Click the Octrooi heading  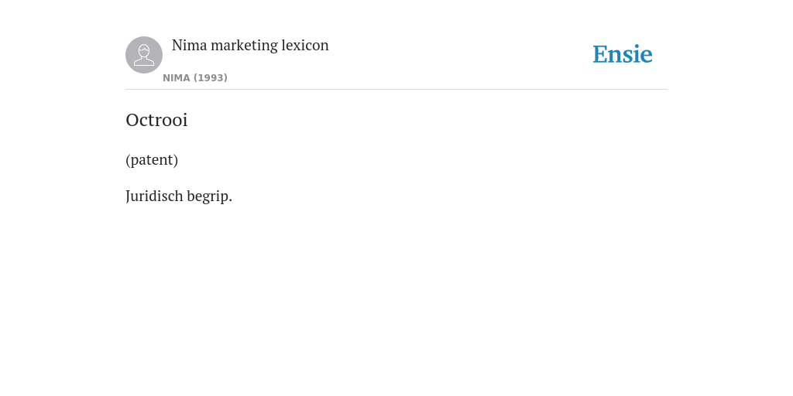[156, 120]
